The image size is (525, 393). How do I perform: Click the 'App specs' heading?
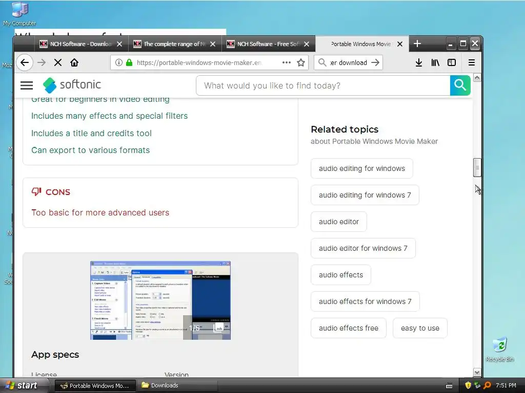pos(55,355)
